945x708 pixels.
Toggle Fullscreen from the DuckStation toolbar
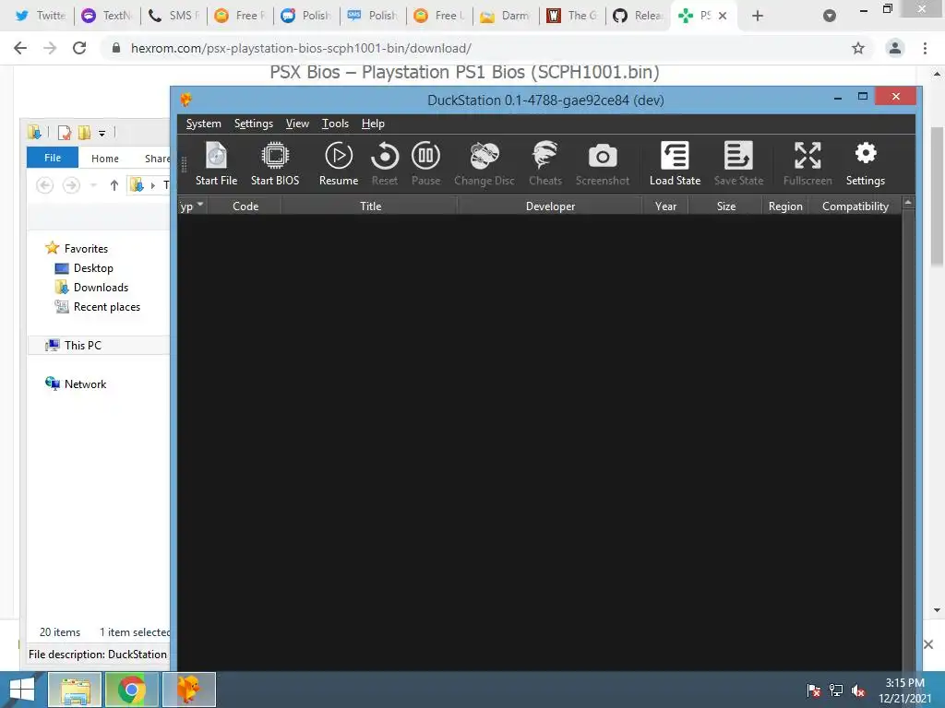(807, 164)
